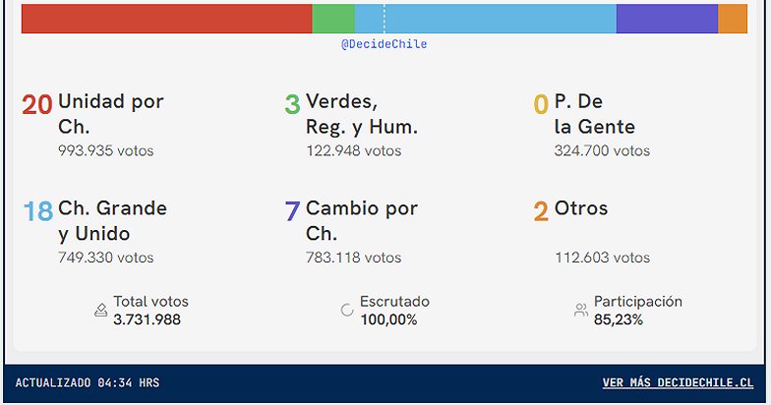
Task: Click the Otros category label
Action: (x=581, y=208)
